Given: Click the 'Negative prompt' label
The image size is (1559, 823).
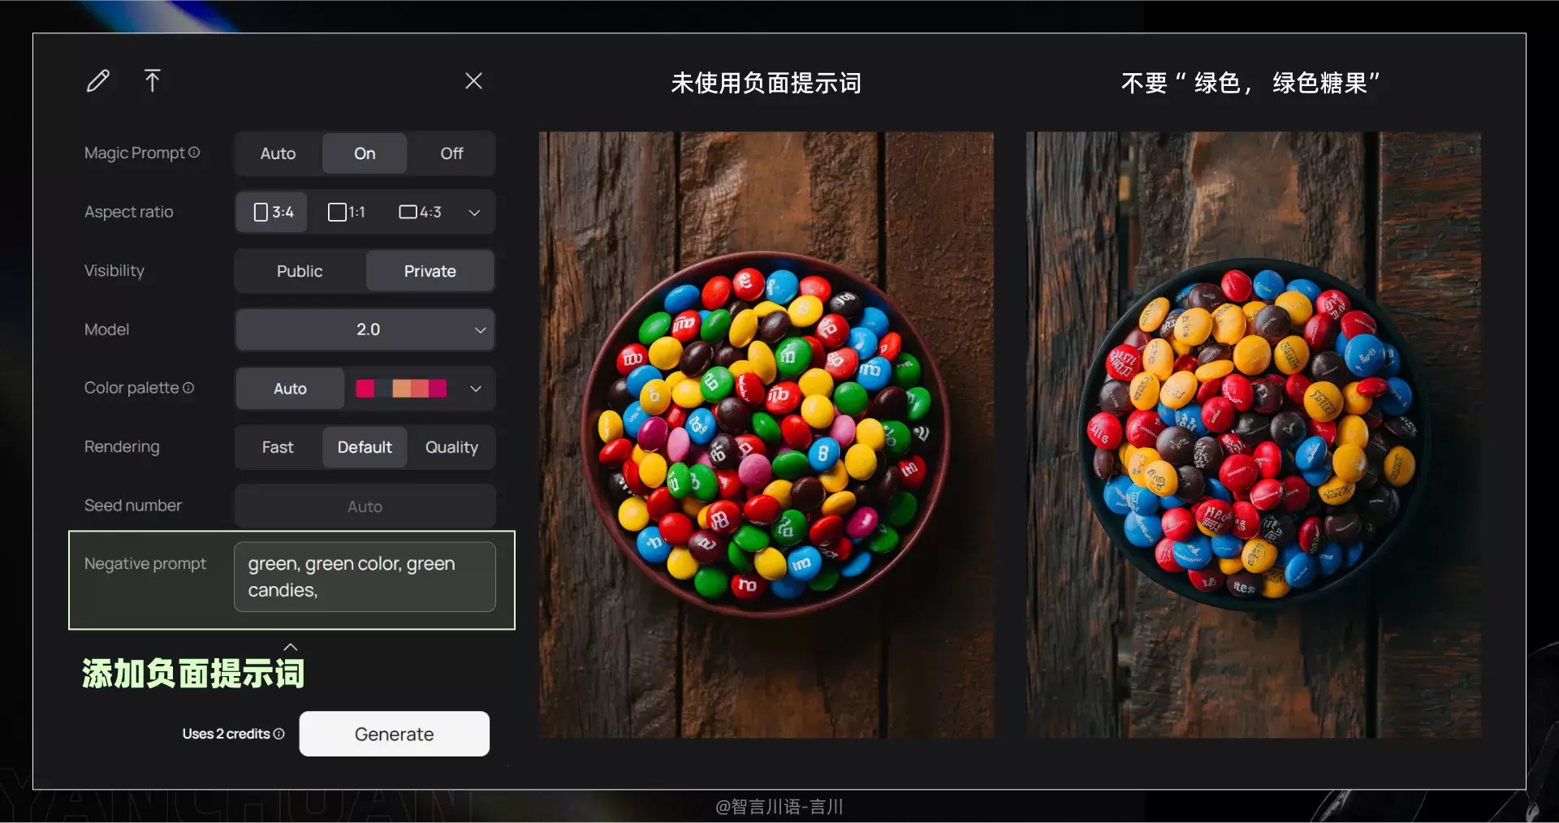Looking at the screenshot, I should tap(145, 563).
